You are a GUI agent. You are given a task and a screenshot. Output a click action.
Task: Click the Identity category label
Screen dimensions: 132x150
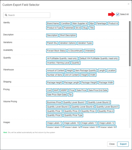tap(7, 23)
